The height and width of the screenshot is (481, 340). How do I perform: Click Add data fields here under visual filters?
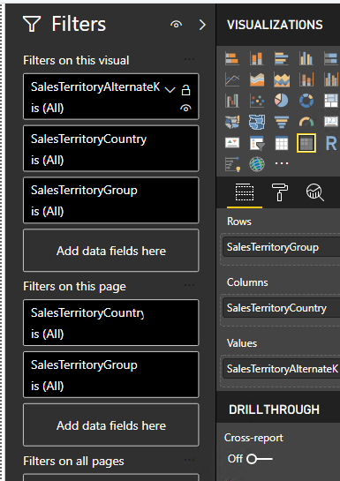pos(111,251)
